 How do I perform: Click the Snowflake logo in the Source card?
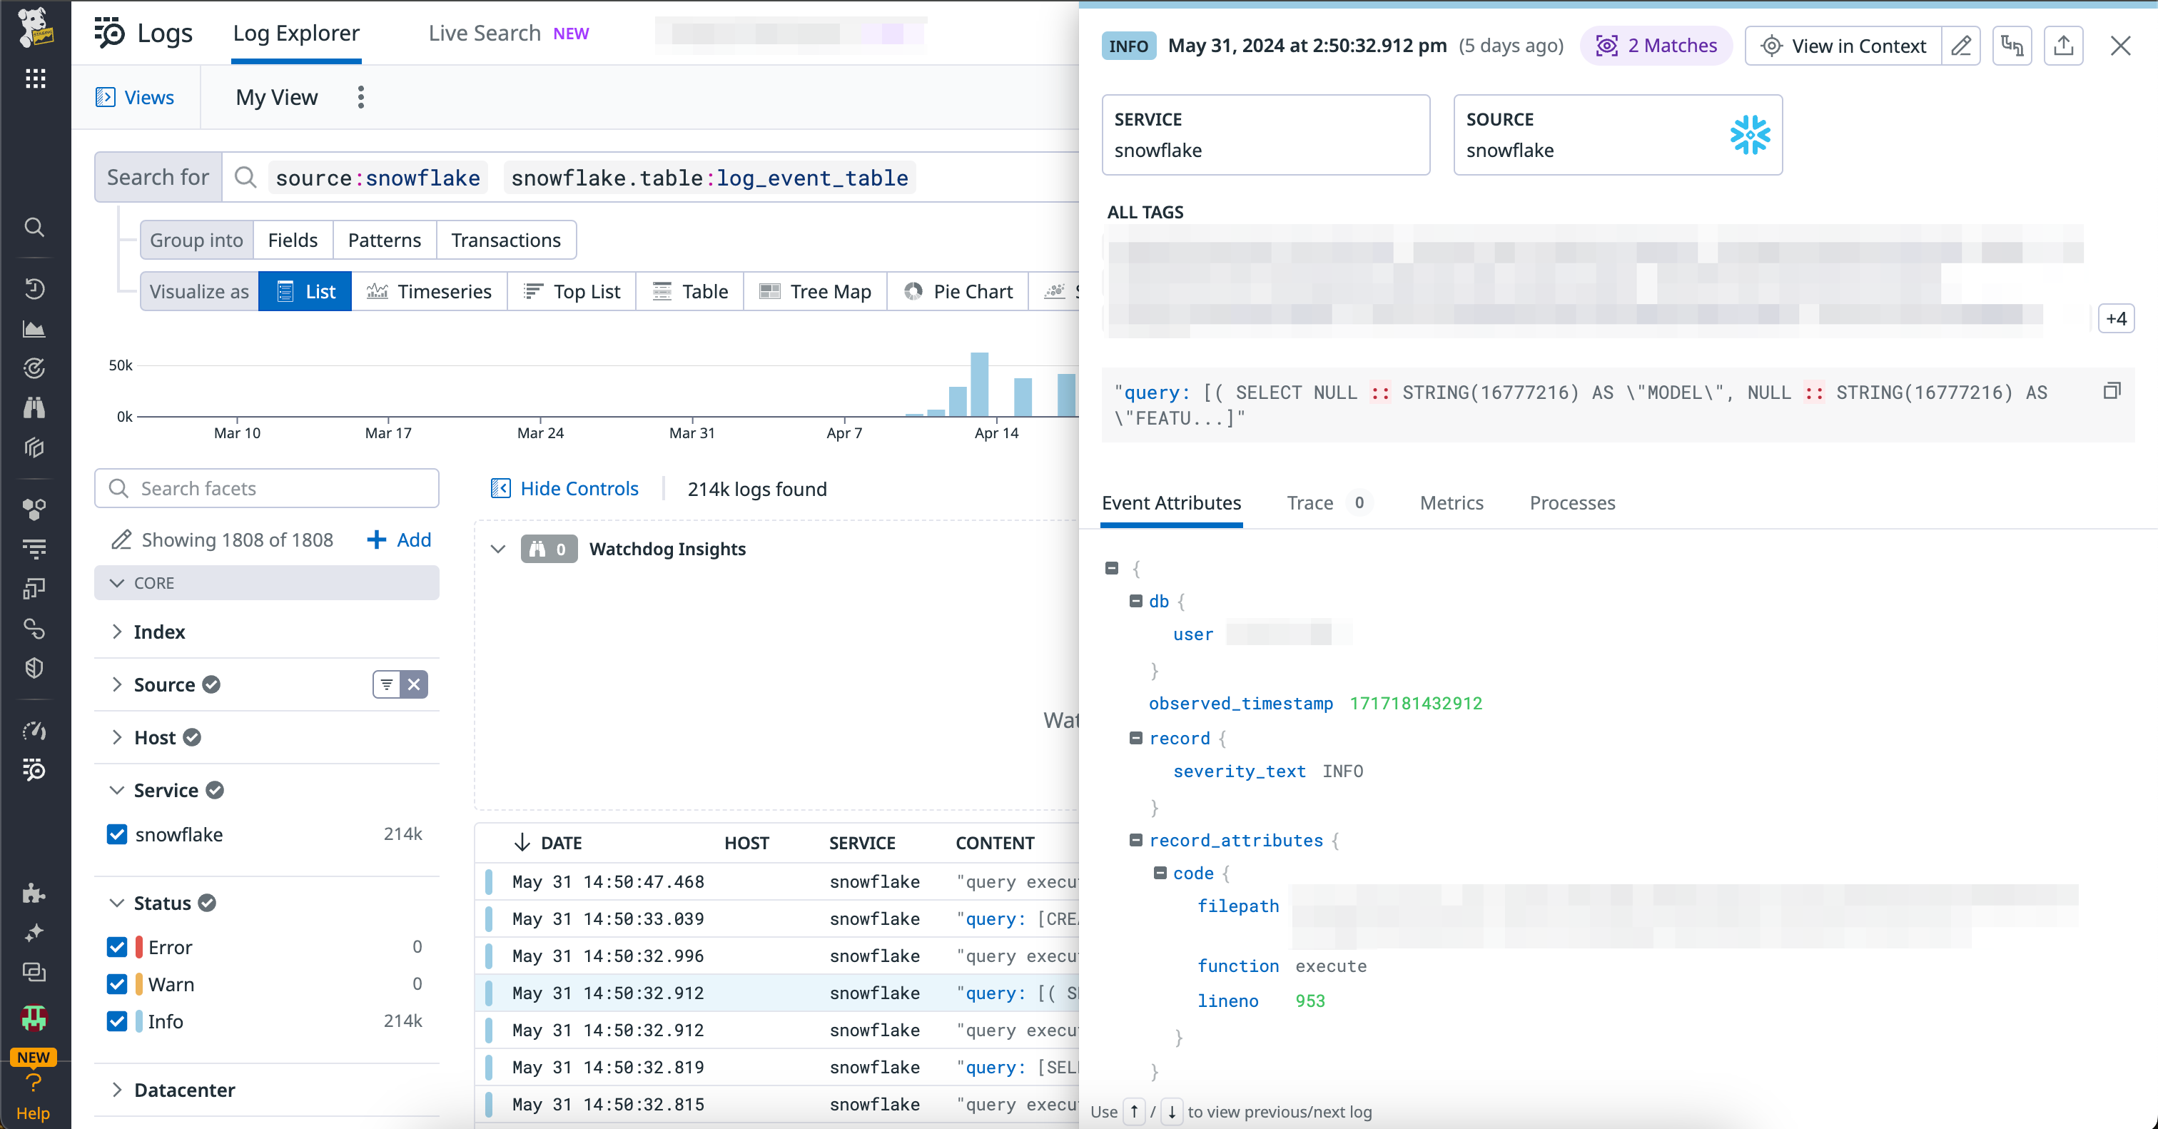pyautogui.click(x=1749, y=135)
